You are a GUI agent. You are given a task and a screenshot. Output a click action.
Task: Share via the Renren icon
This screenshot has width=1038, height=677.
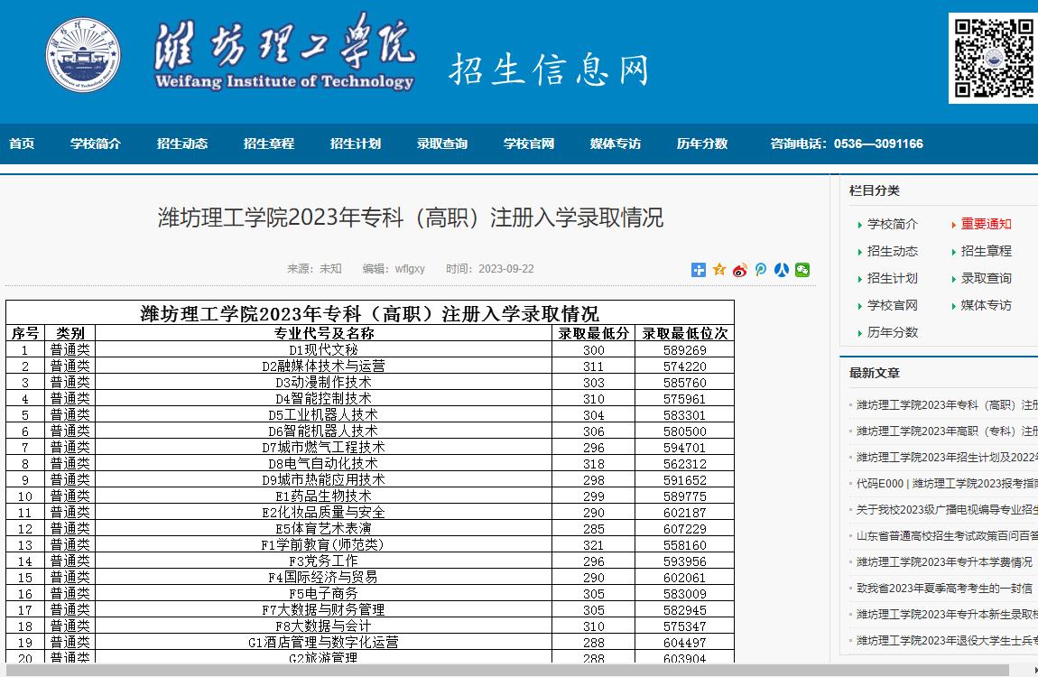click(782, 269)
